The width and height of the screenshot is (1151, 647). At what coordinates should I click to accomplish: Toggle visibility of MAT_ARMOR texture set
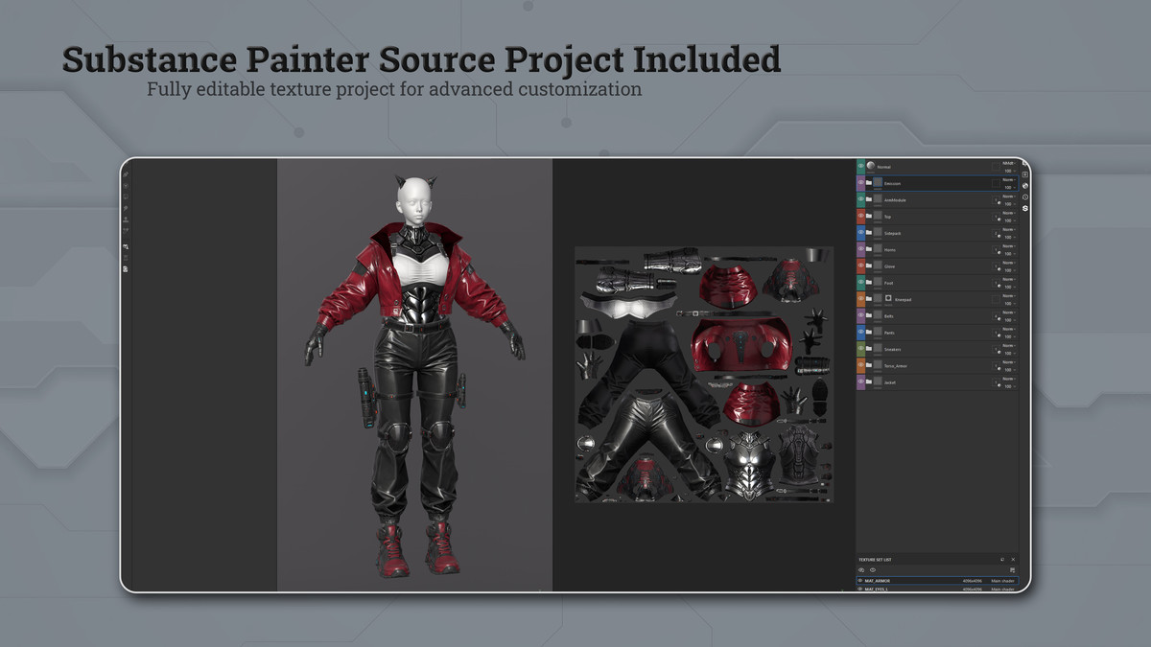860,581
